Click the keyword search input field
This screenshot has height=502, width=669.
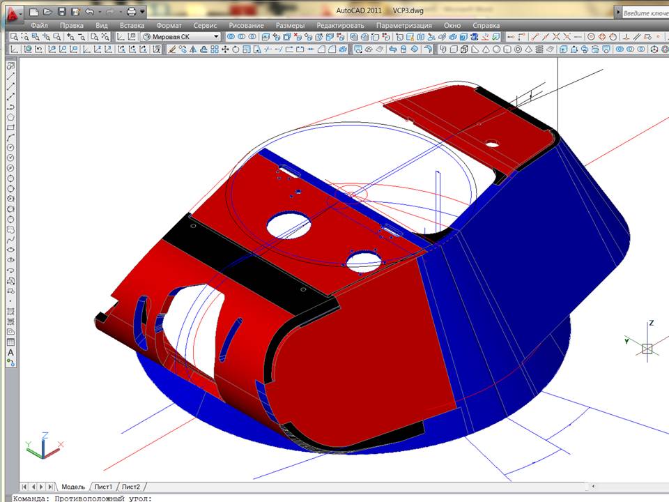point(645,13)
